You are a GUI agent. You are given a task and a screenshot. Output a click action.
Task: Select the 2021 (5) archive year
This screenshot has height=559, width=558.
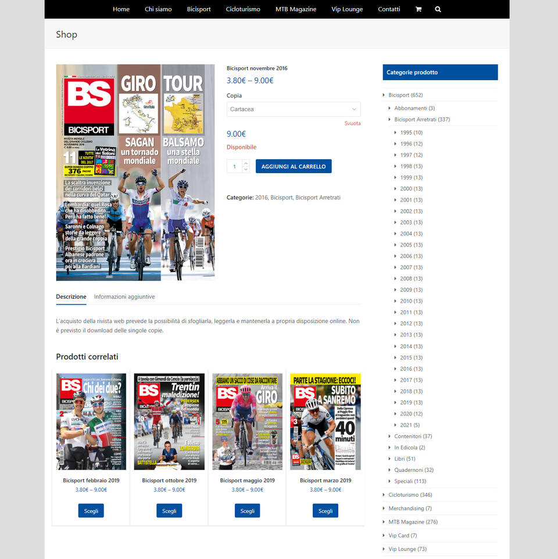coord(410,425)
